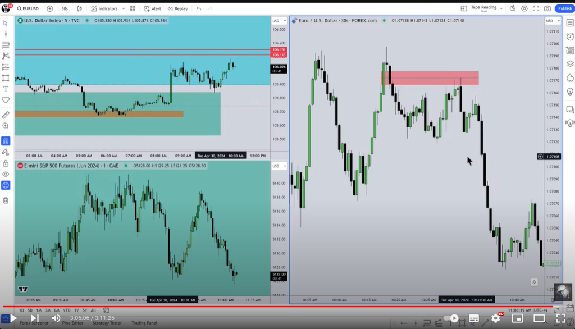
Task: Open the go to date calendar
Action: coord(106,310)
